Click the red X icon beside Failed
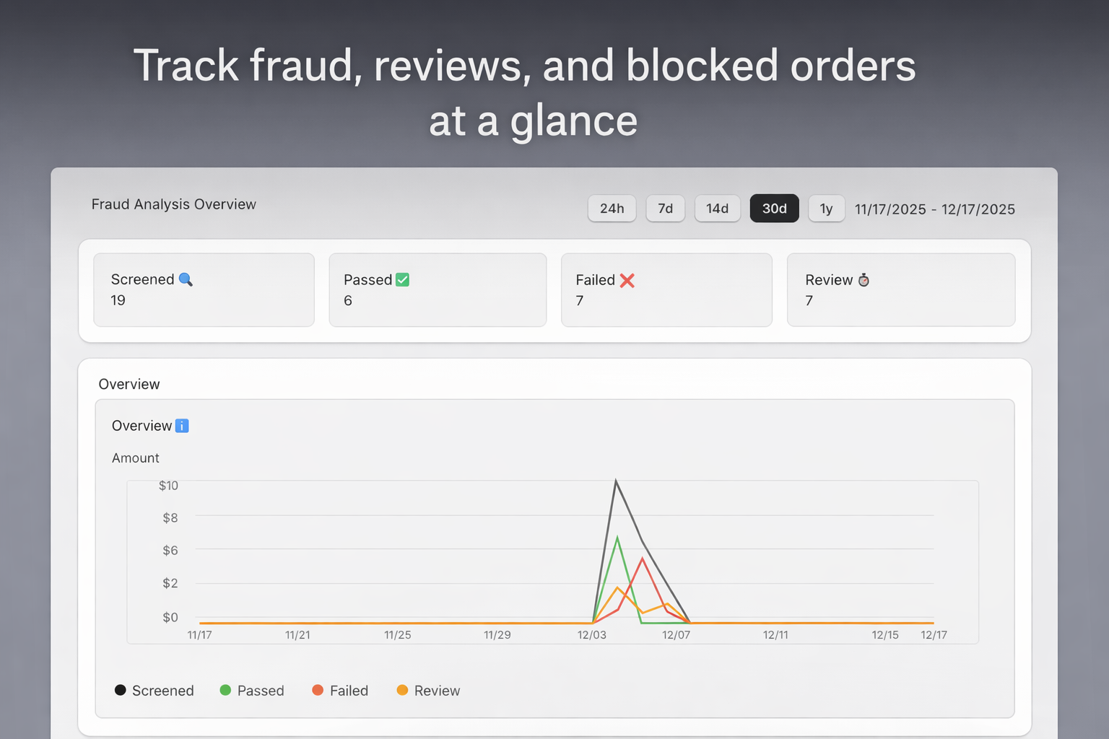Image resolution: width=1109 pixels, height=739 pixels. (x=627, y=281)
